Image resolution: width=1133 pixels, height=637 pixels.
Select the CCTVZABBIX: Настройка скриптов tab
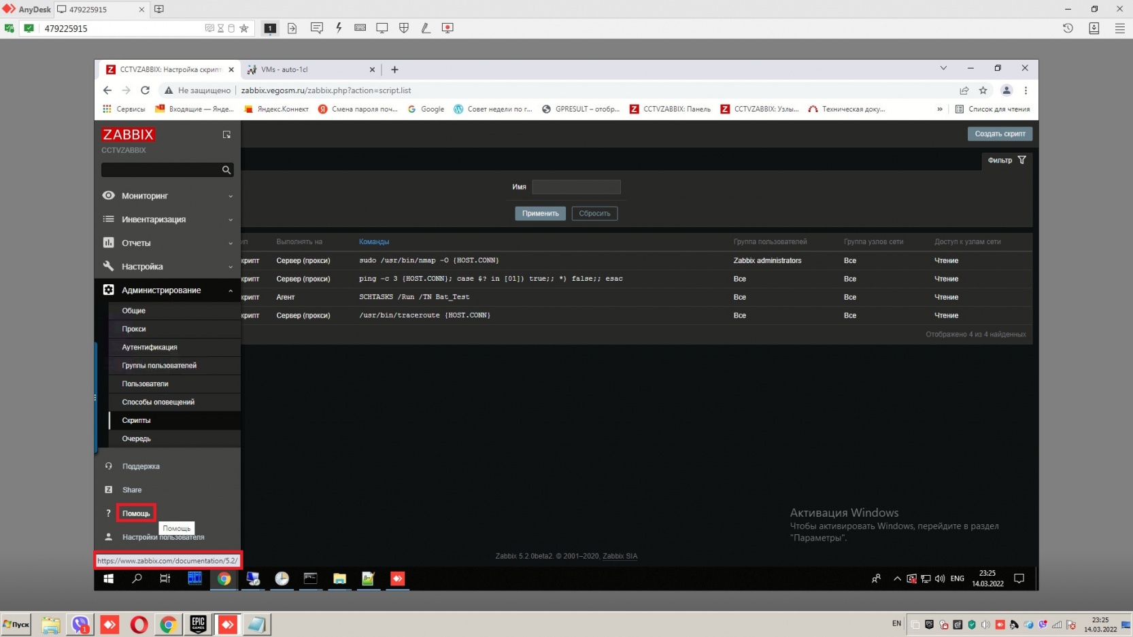point(170,69)
